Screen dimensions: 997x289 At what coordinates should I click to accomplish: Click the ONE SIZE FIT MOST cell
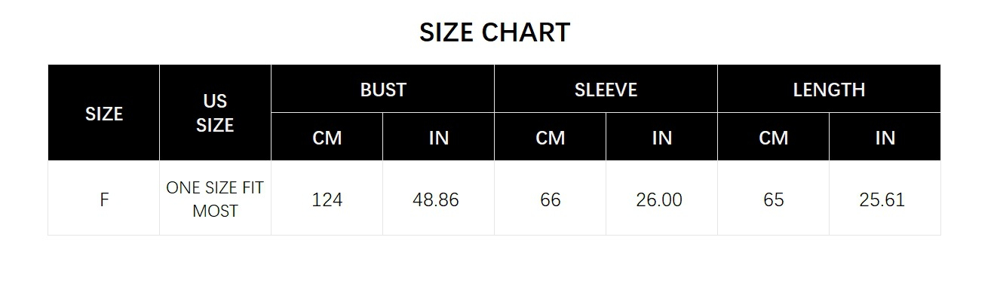click(x=215, y=199)
